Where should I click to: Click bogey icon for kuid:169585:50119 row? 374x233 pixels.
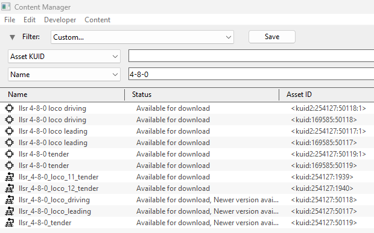[x=9, y=166]
